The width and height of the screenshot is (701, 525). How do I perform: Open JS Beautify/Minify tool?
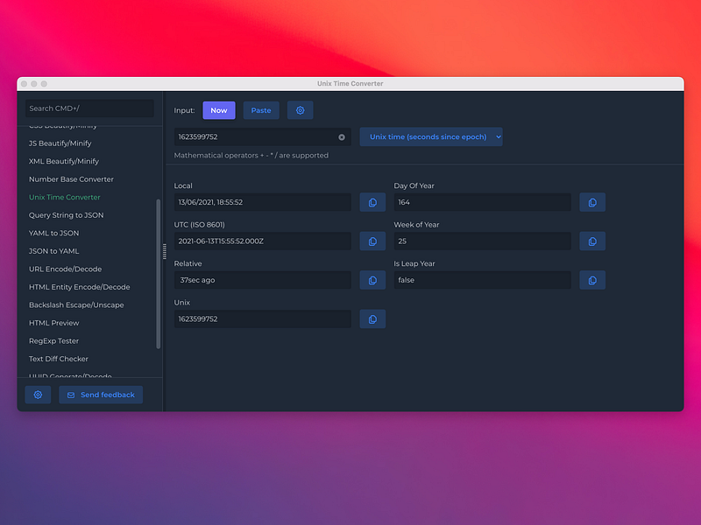click(x=60, y=143)
